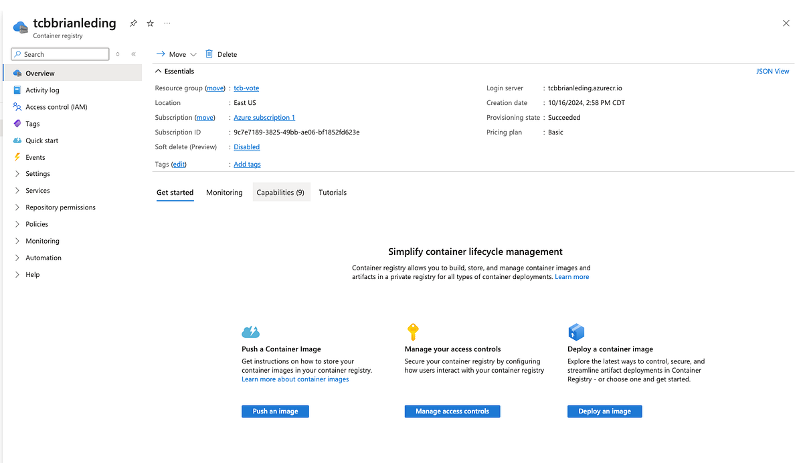Open Quick start from the sidebar
Screen dimensions: 803x463
[41, 140]
